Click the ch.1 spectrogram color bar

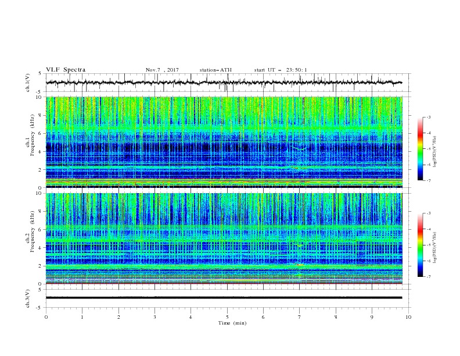coord(420,149)
